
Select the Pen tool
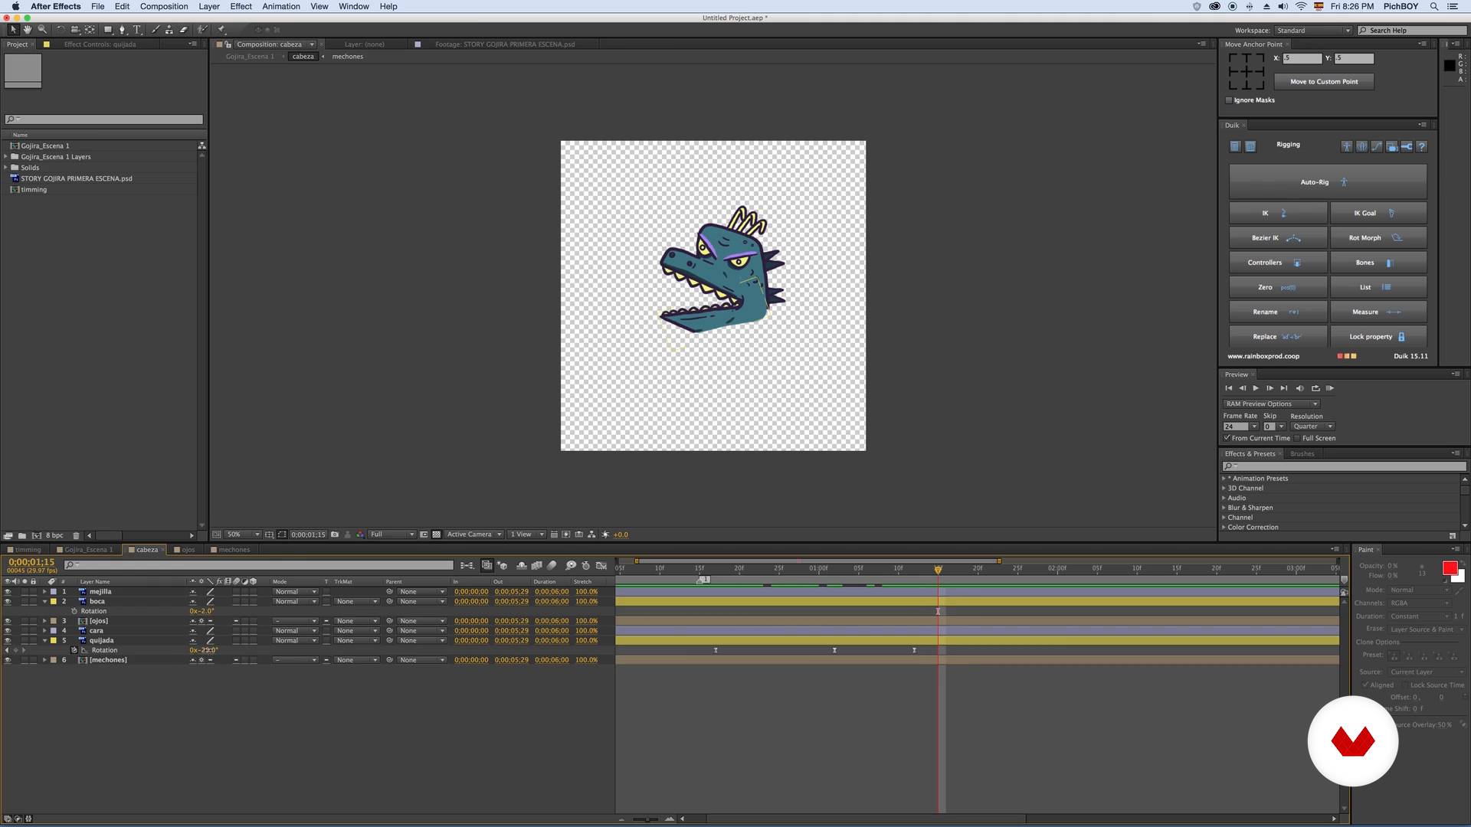pos(122,30)
